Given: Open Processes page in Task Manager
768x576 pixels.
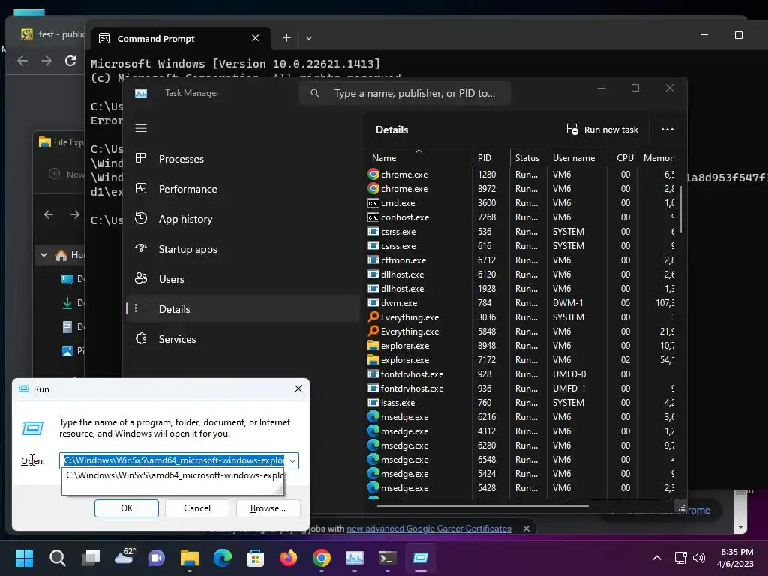Looking at the screenshot, I should 242,159.
